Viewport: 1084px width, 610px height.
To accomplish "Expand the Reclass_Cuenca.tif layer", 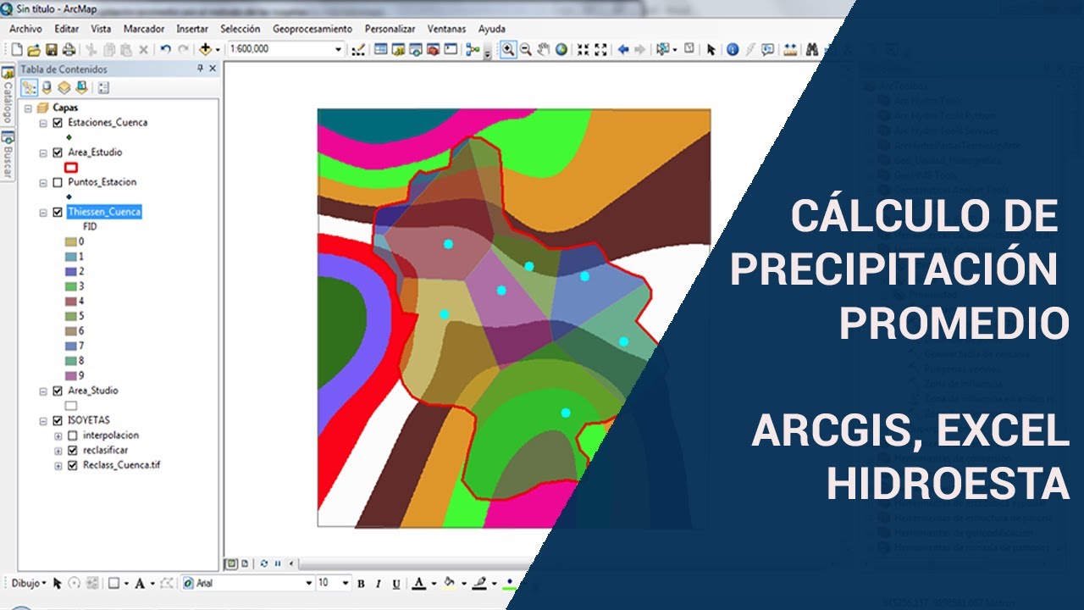I will (58, 466).
